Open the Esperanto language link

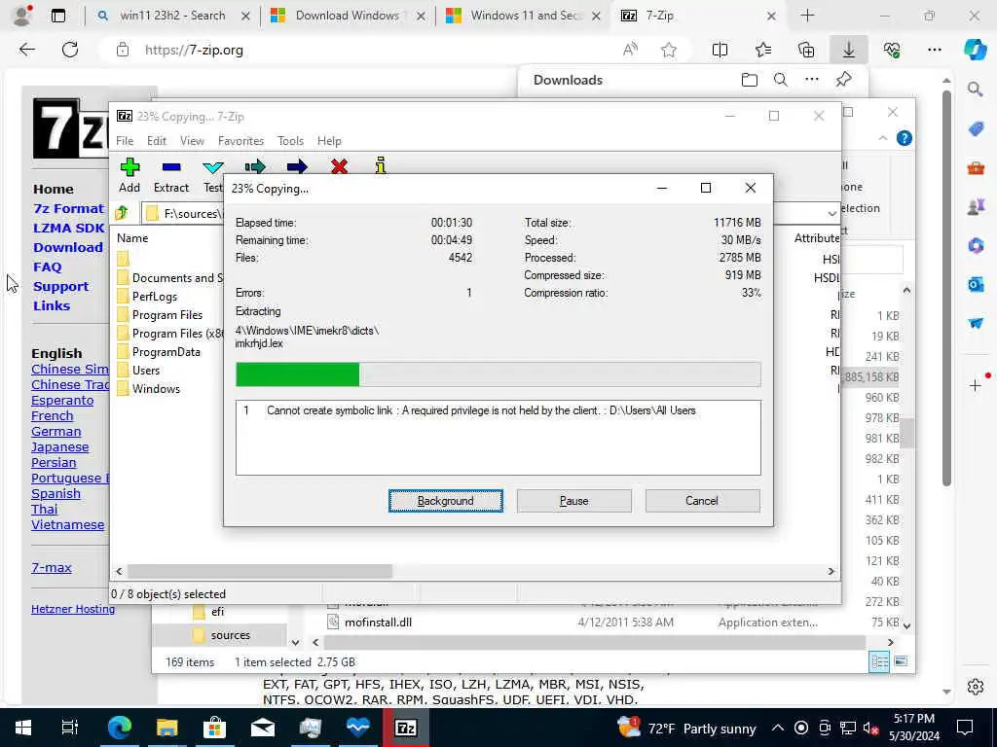pyautogui.click(x=62, y=400)
